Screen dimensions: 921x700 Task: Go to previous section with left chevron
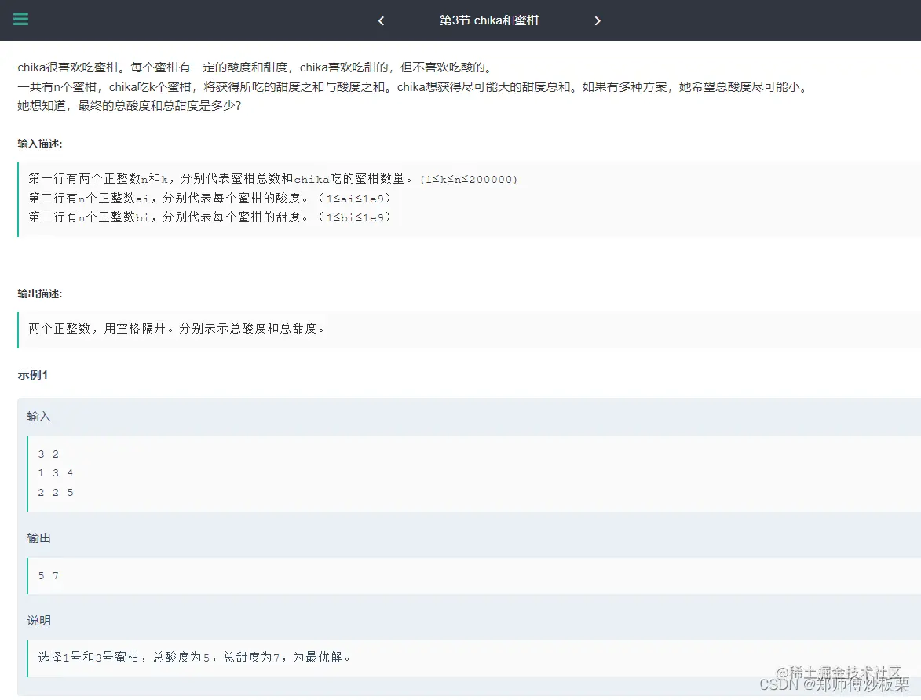[382, 21]
